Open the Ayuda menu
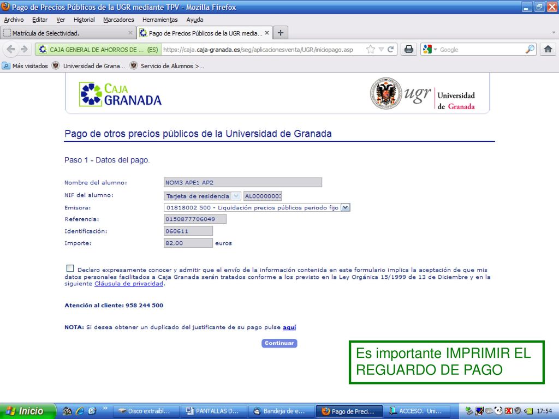The width and height of the screenshot is (559, 419). tap(195, 20)
